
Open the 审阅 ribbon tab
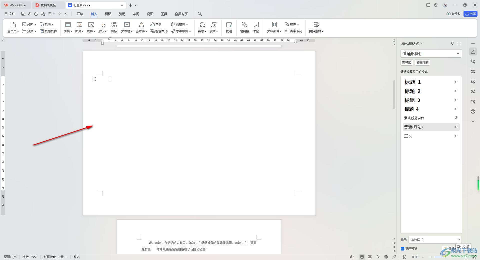click(136, 14)
